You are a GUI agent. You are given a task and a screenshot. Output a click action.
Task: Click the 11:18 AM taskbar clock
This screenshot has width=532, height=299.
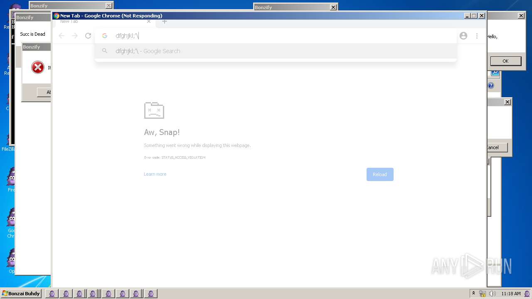pos(511,294)
